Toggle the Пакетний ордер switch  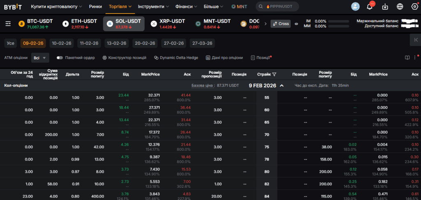60,57
